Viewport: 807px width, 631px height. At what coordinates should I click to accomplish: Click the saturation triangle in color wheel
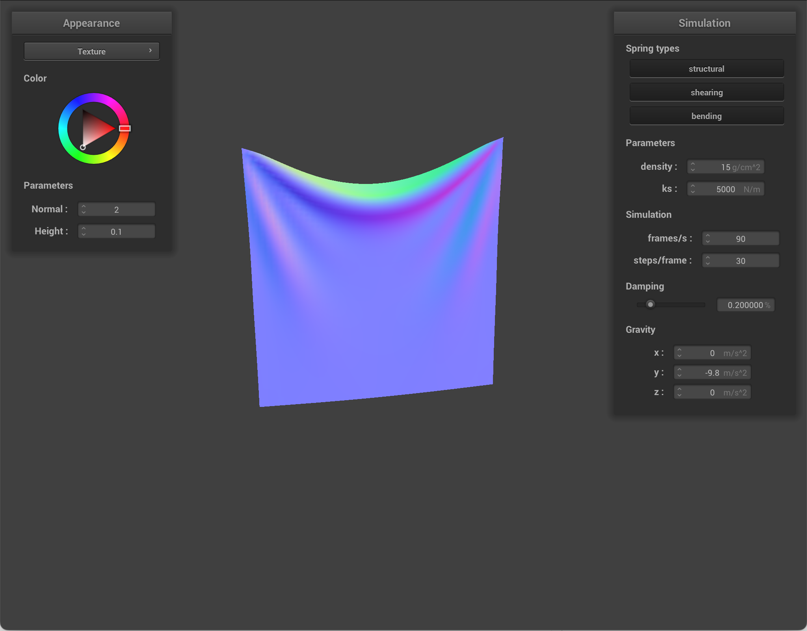(x=95, y=128)
